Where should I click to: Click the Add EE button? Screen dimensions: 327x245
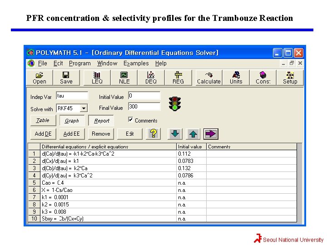click(72, 134)
